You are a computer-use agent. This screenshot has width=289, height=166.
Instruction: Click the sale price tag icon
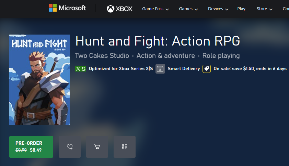(207, 69)
